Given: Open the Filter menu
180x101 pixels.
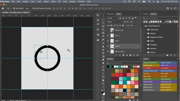Looking at the screenshot, I should tap(53, 1).
